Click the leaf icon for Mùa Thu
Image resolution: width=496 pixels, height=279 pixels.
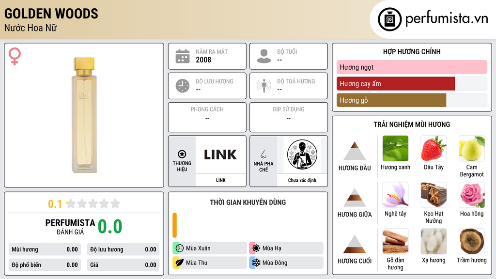[180, 263]
